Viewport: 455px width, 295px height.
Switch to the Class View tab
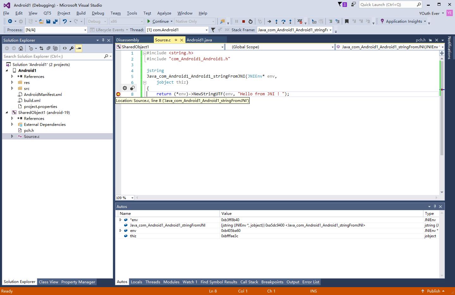pyautogui.click(x=48, y=282)
